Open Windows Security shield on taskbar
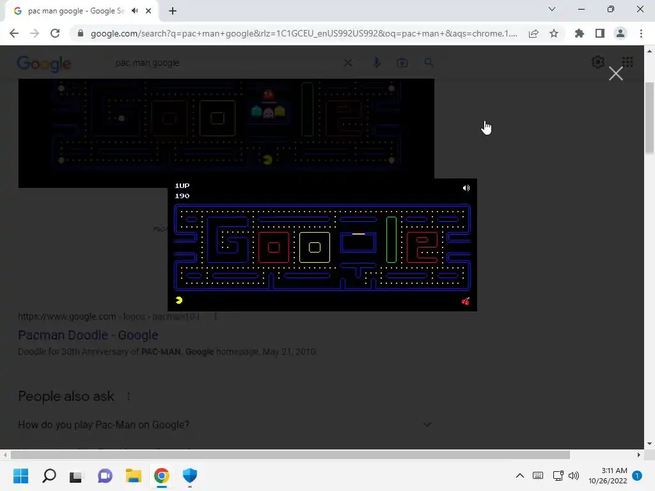This screenshot has height=491, width=655. [x=189, y=476]
